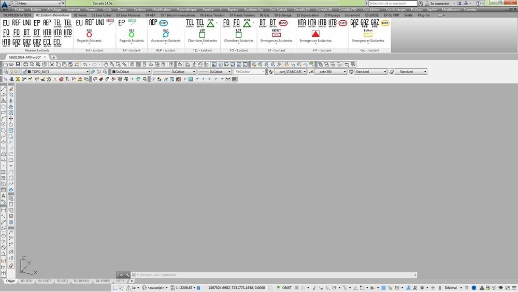Open the '01 Voirie' ribbon tab
518x292 pixels.
pyautogui.click(x=80, y=15)
